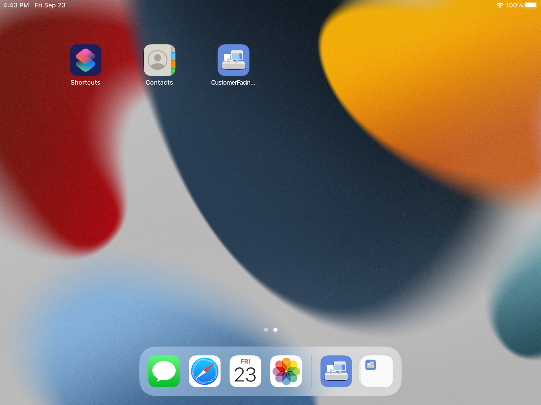The image size is (541, 405).
Task: Launch Safari from the dock
Action: pos(205,371)
